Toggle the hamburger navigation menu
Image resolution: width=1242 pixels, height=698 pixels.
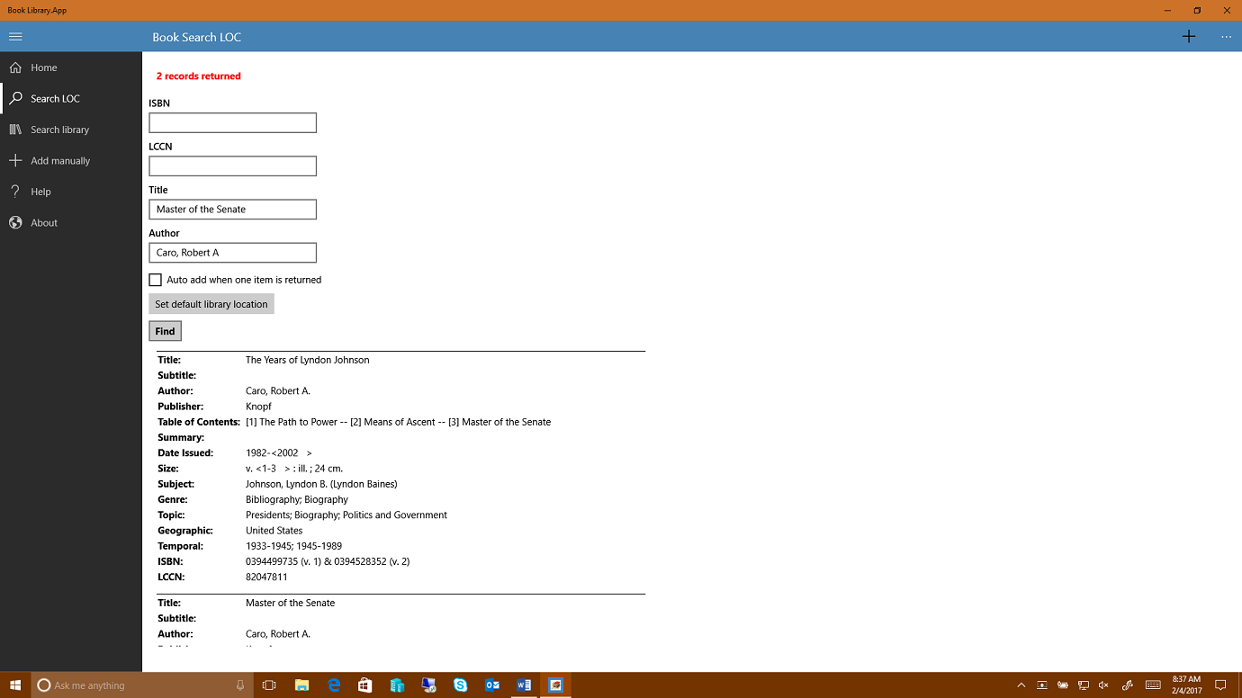point(15,37)
